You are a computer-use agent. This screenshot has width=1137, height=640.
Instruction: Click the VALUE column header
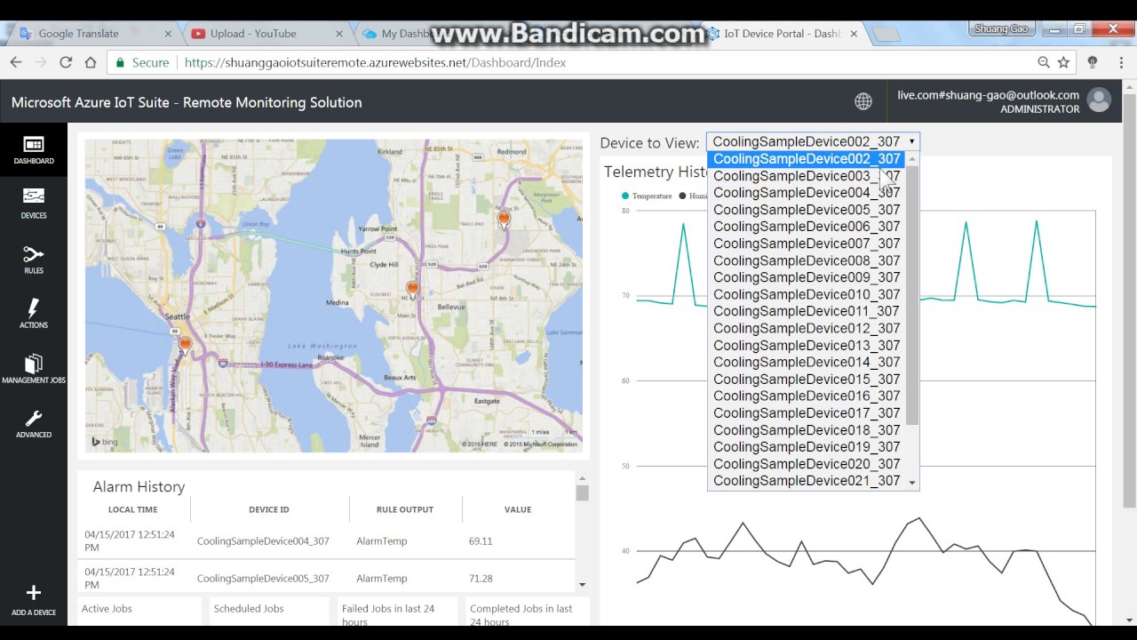click(518, 509)
